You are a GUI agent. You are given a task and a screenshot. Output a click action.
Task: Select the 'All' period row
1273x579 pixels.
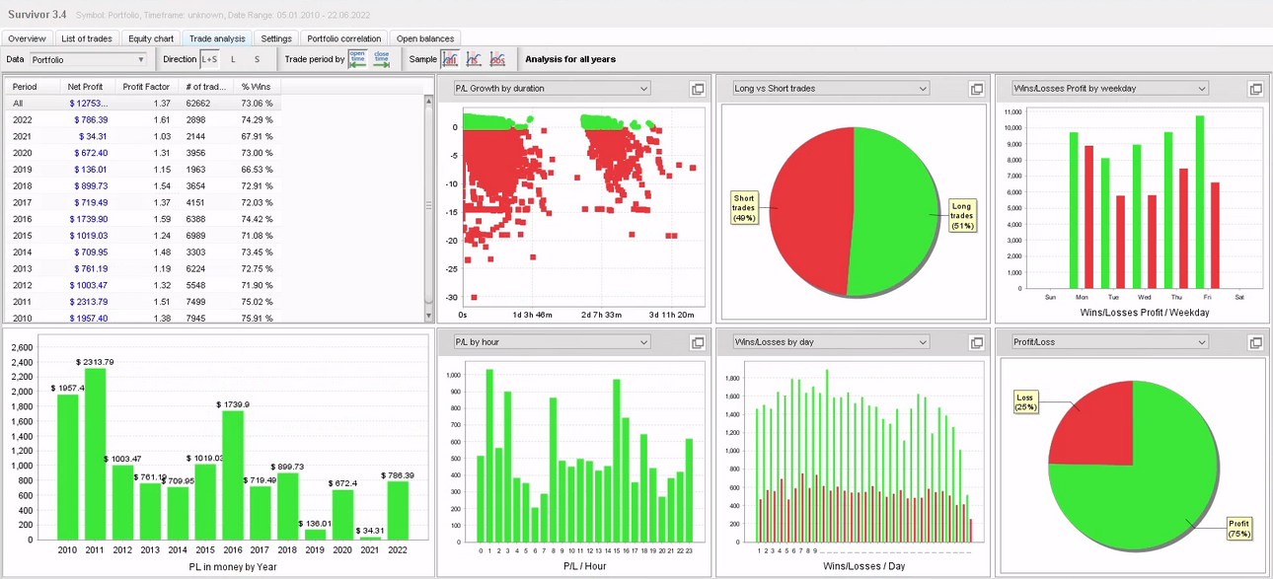[x=141, y=103]
